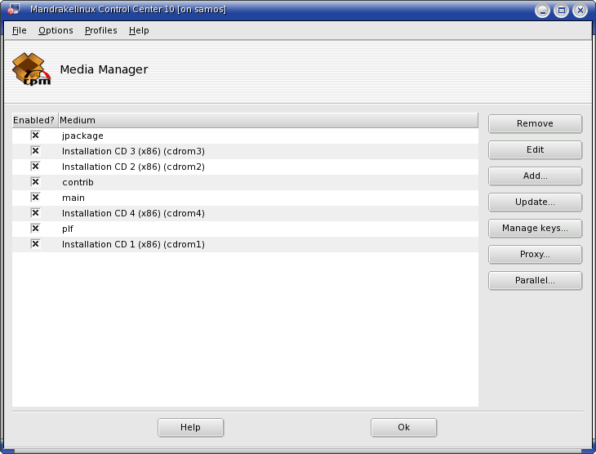596x454 pixels.
Task: Confirm with the Ok button
Action: (x=403, y=427)
